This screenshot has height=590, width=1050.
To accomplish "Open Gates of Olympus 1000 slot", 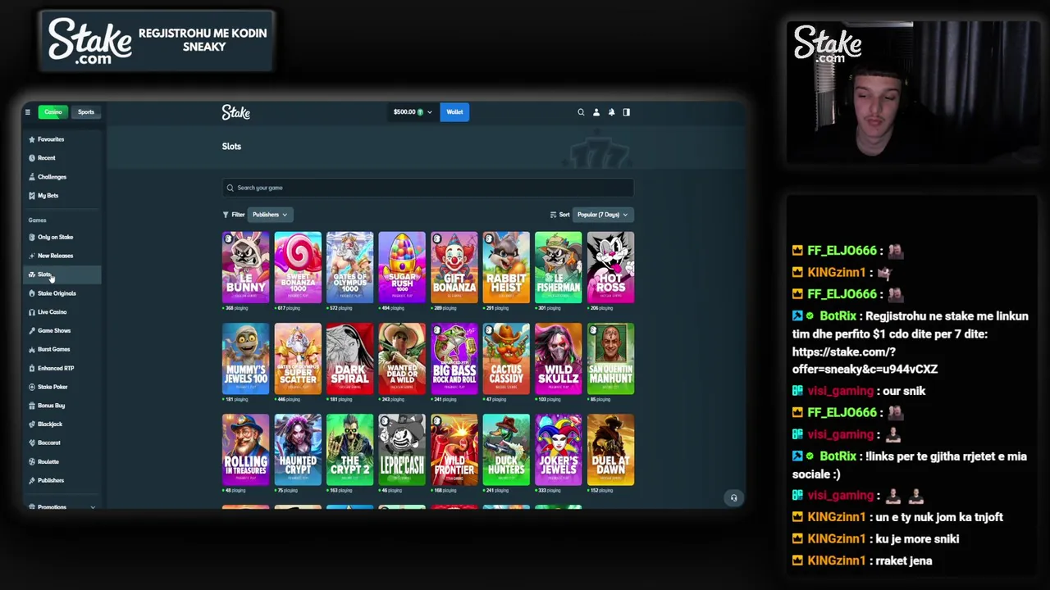I will pyautogui.click(x=349, y=268).
